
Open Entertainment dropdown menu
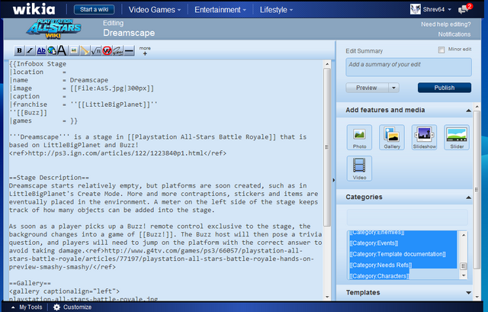[220, 10]
